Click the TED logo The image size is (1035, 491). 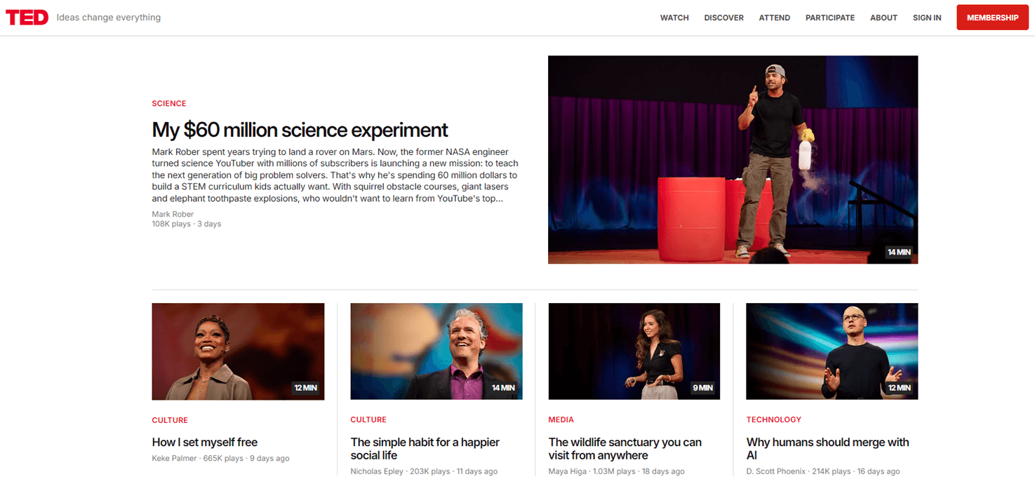27,18
